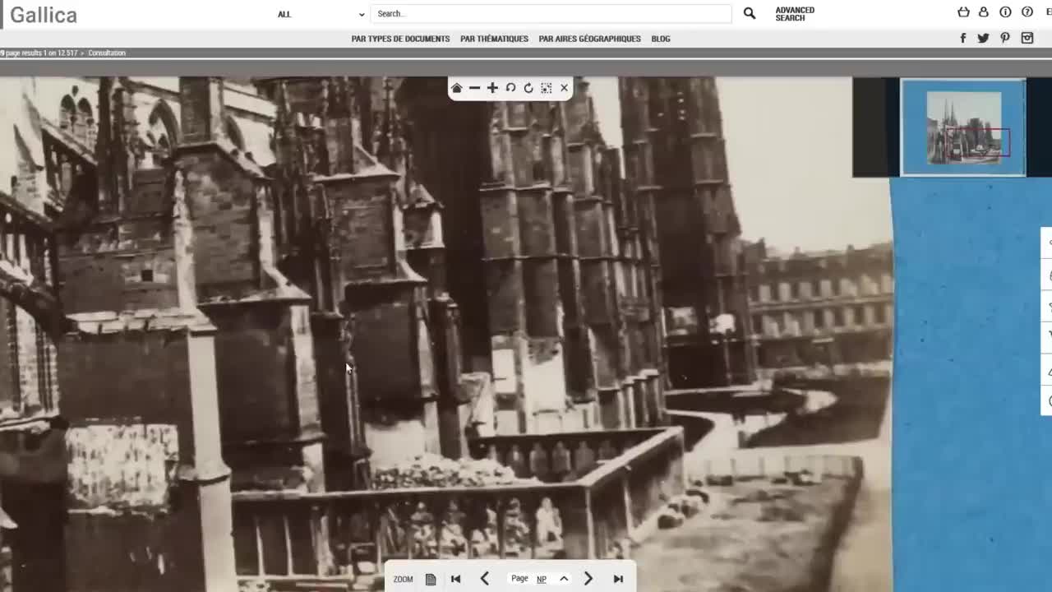This screenshot has height=592, width=1052.
Task: Open the basket icon
Action: tap(963, 12)
